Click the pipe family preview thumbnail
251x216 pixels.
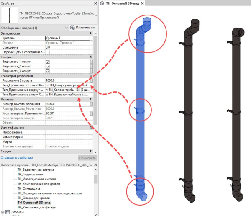tap(9, 16)
